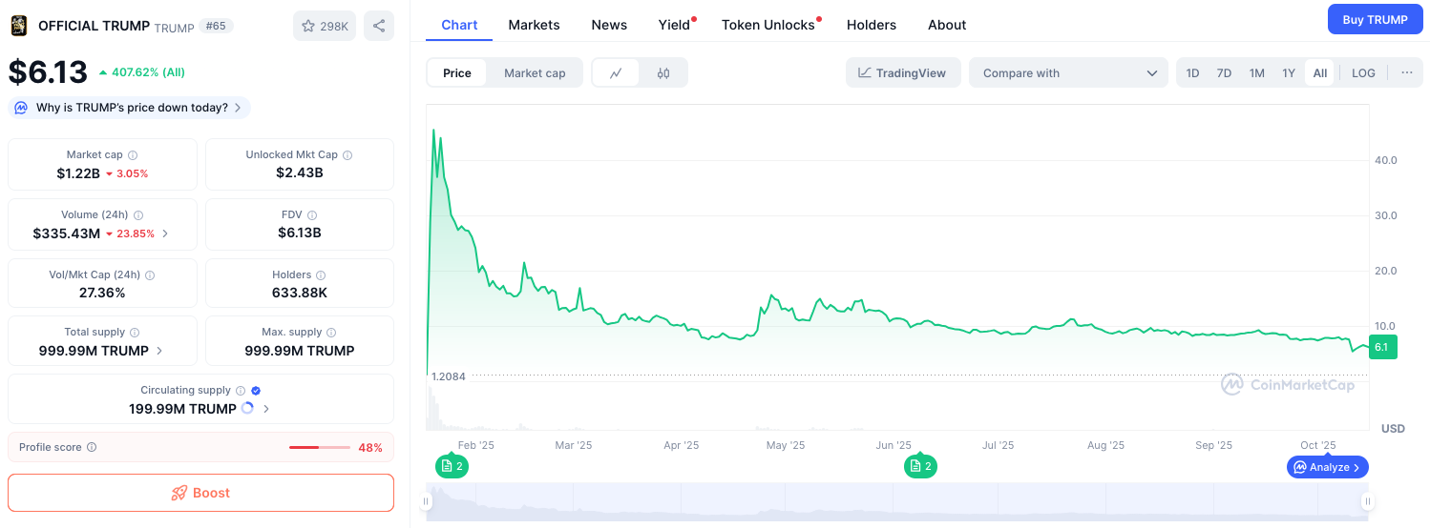Add TRUMP to watchlist with star button
The image size is (1430, 528).
point(325,26)
